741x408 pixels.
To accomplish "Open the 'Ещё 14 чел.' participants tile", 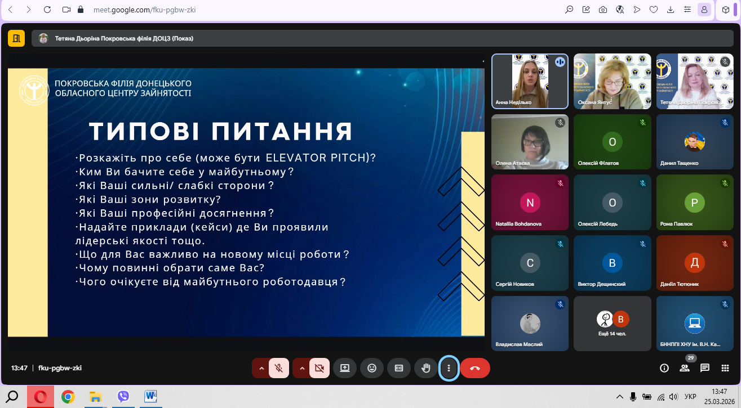I will [613, 323].
